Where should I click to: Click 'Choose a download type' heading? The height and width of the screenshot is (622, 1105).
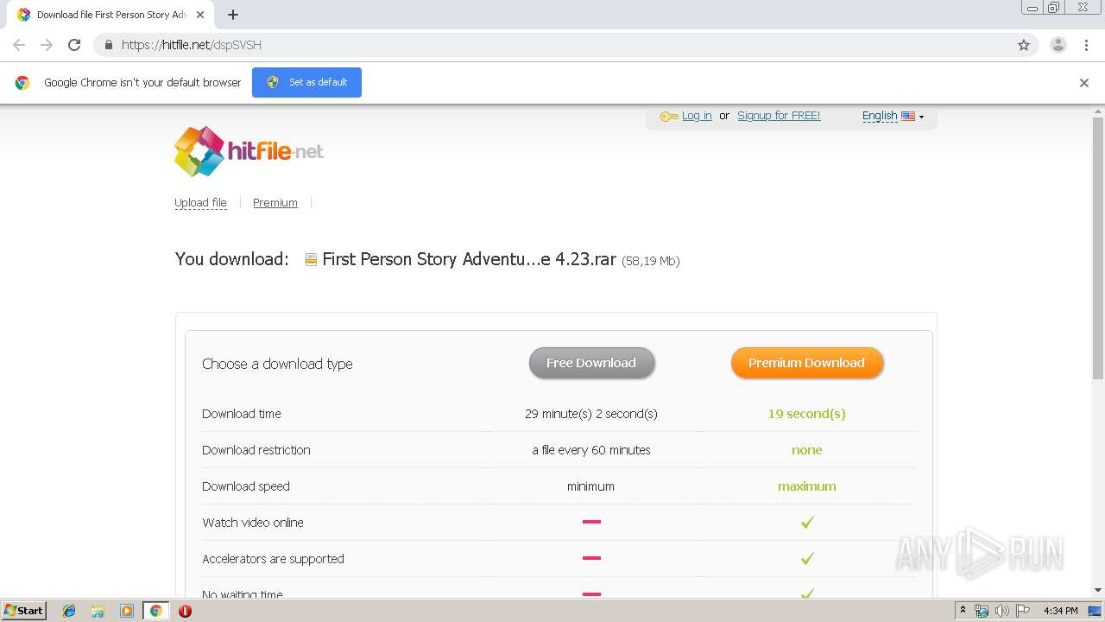click(x=277, y=364)
